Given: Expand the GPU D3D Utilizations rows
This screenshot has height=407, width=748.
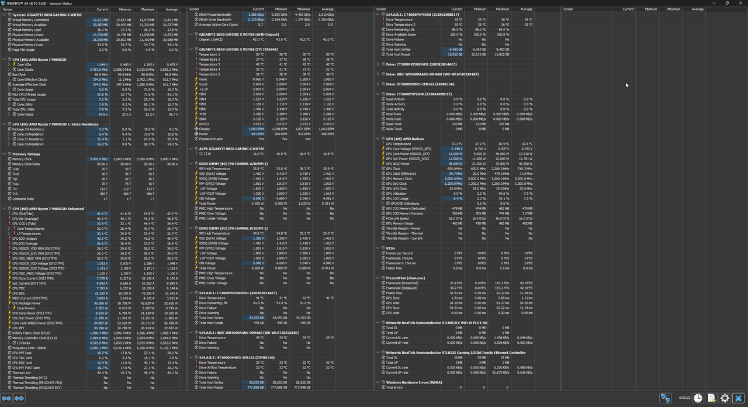Looking at the screenshot, I should (x=383, y=203).
